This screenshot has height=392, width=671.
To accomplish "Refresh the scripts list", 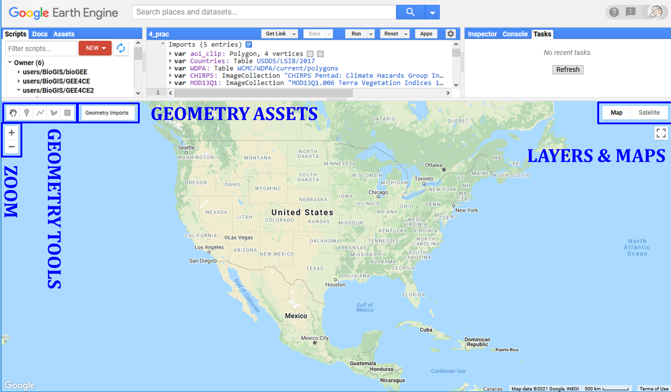I will pyautogui.click(x=121, y=48).
